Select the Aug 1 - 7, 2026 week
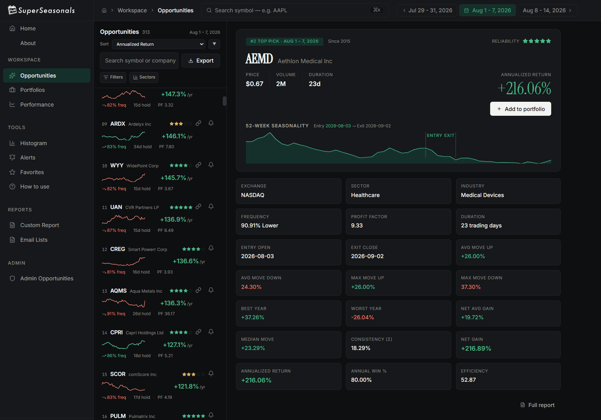The height and width of the screenshot is (420, 601). (x=487, y=10)
